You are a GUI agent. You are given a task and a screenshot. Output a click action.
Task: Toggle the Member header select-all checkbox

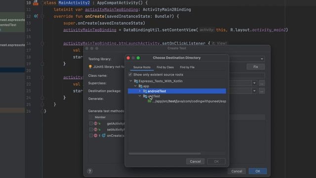coord(91,117)
